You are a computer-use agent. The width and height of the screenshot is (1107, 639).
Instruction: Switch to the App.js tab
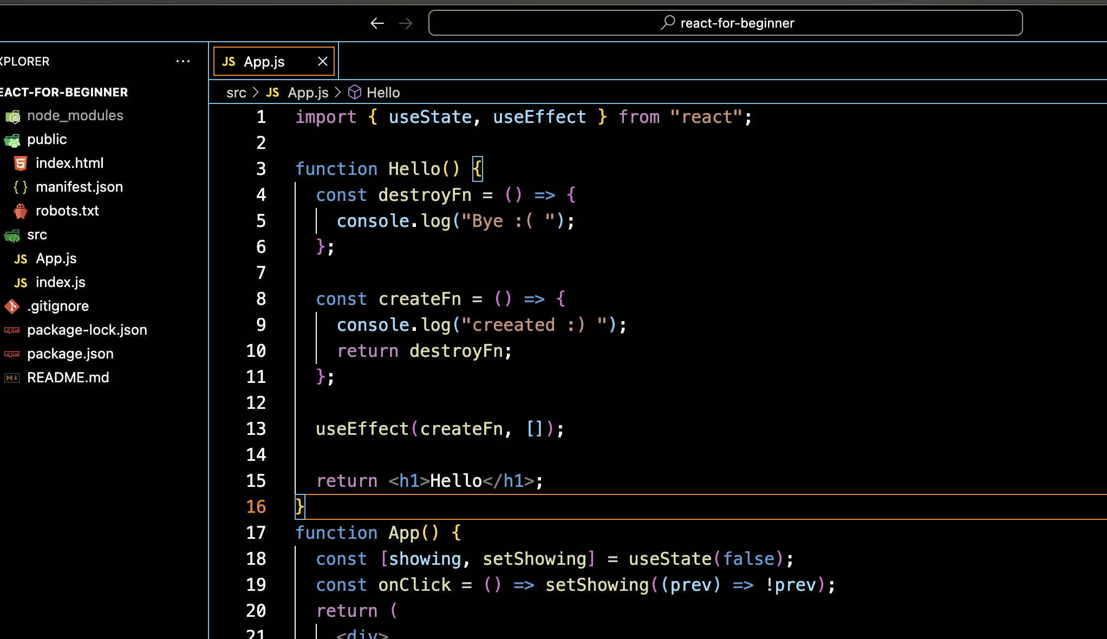264,61
